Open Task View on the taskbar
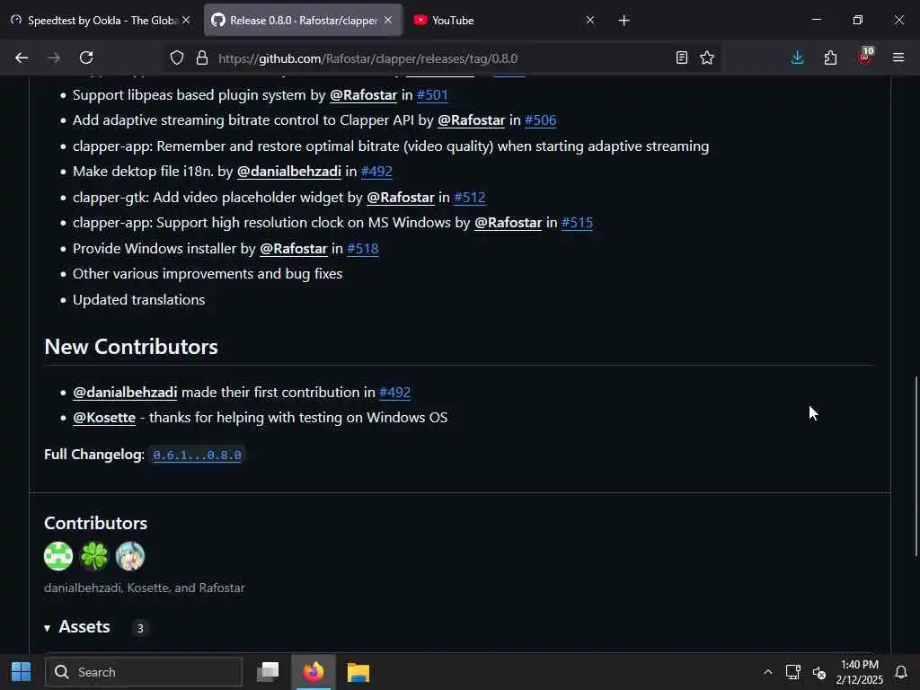The height and width of the screenshot is (690, 920). click(x=268, y=672)
